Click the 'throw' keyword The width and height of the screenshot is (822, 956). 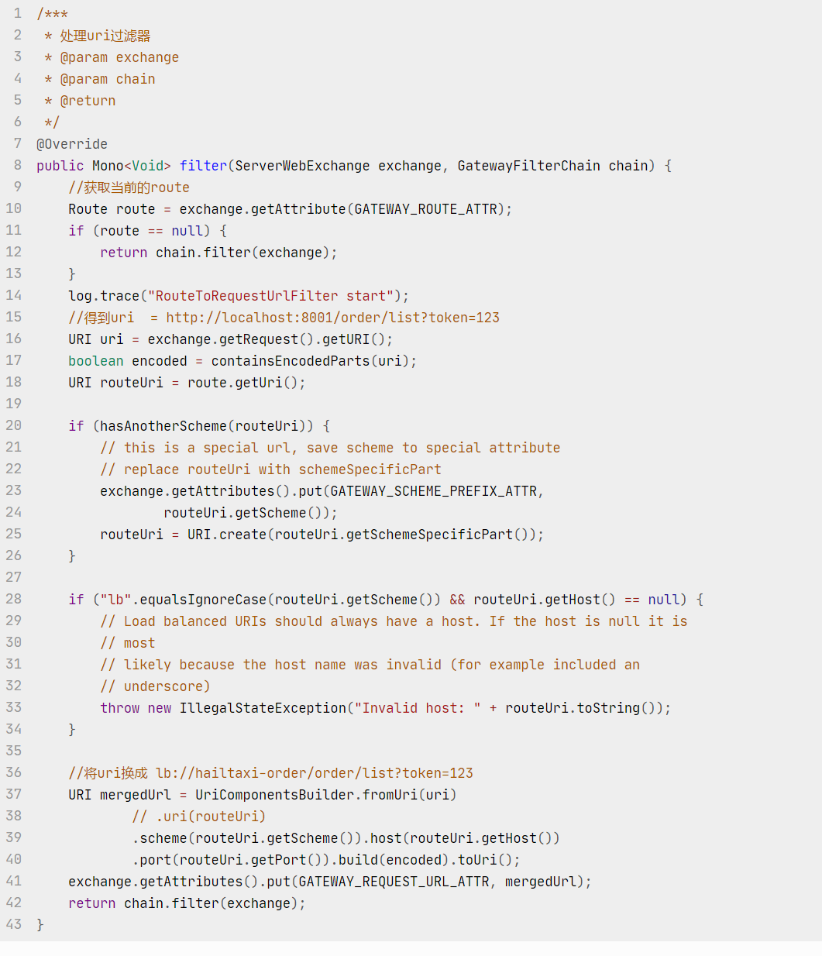[x=119, y=708]
